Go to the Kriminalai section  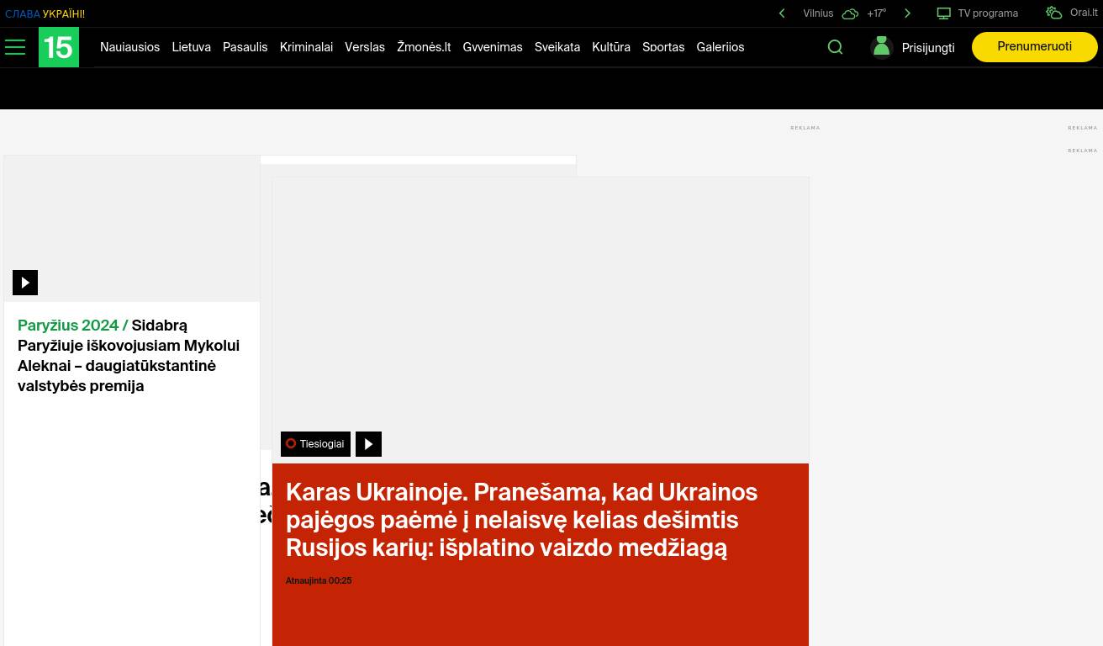pyautogui.click(x=306, y=48)
